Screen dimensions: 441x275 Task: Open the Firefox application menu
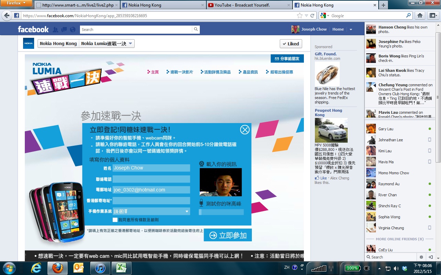(16, 3)
